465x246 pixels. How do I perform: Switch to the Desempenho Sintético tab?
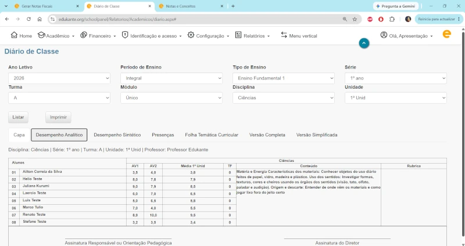[117, 135]
